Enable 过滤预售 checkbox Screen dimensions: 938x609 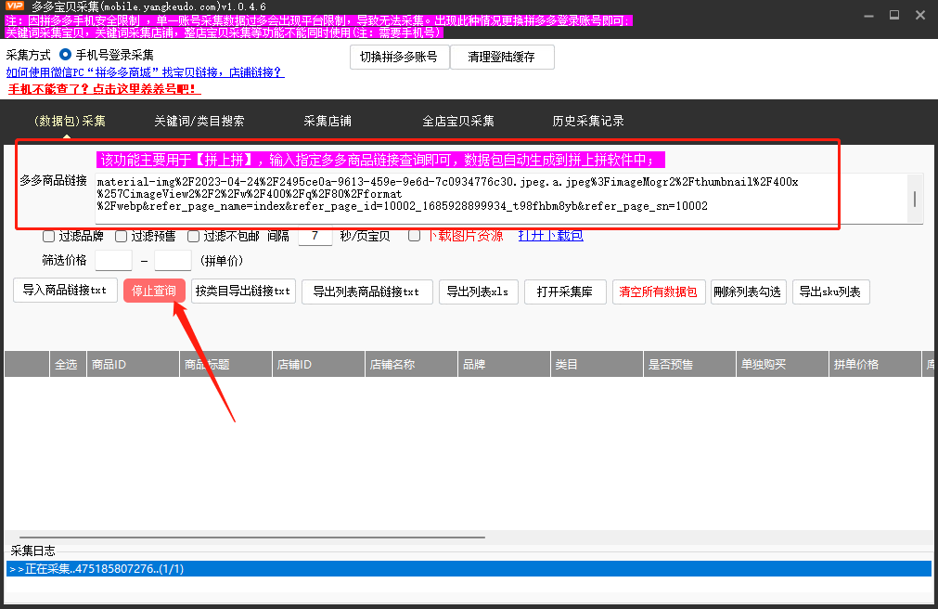pos(121,237)
